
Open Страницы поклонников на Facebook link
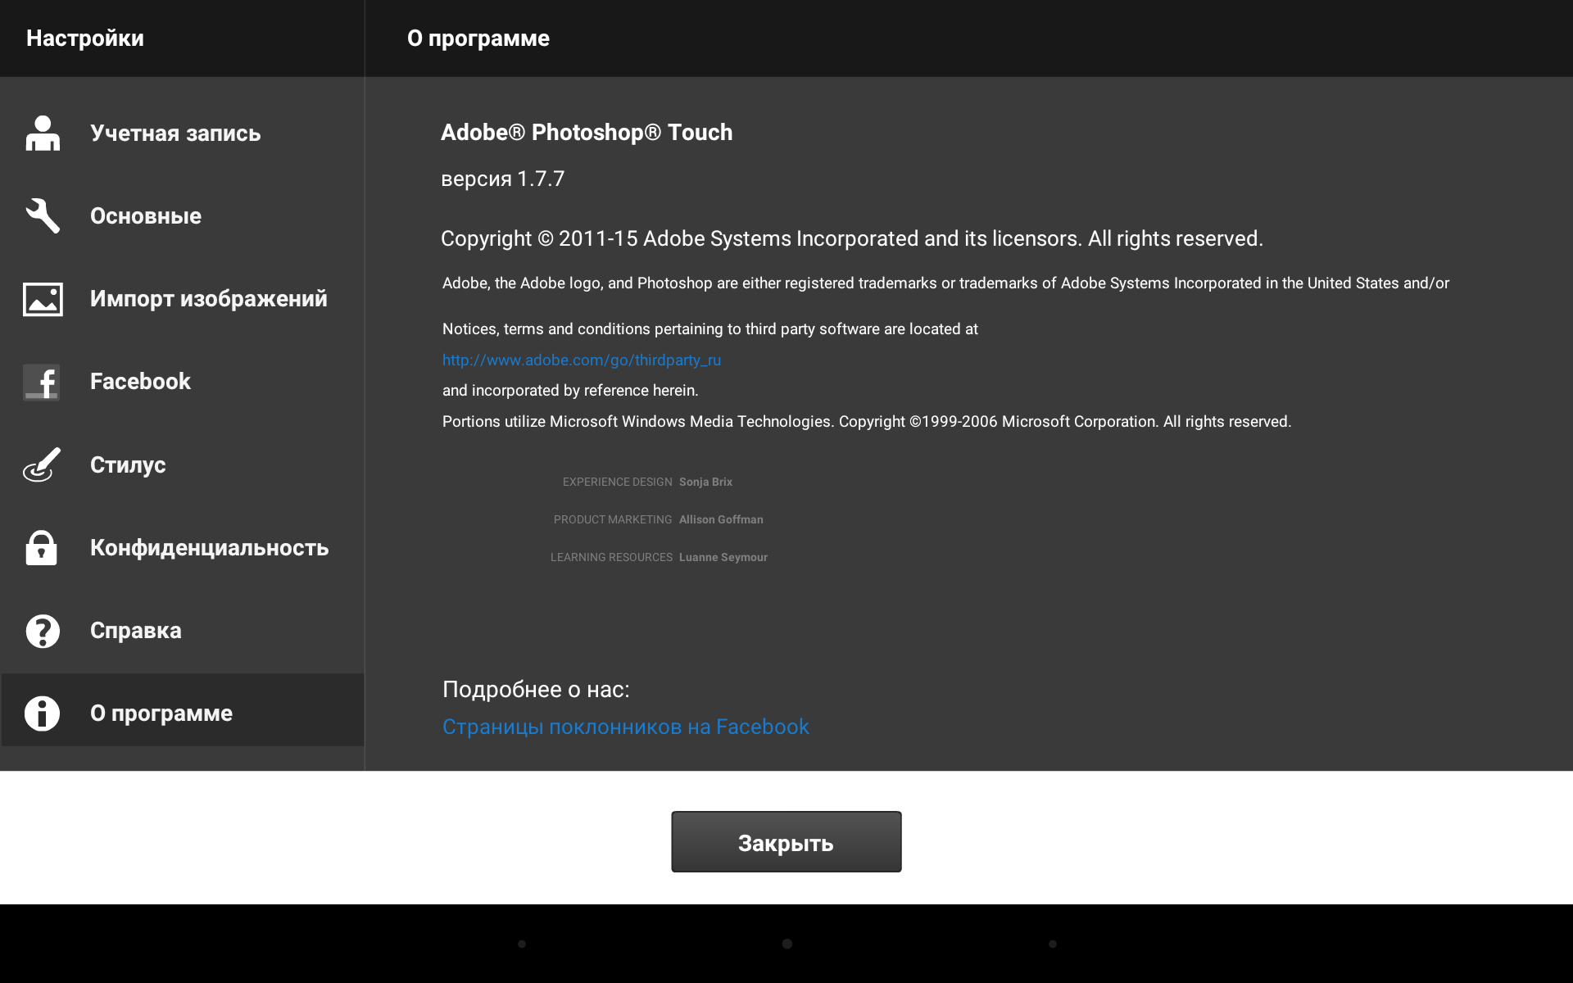pyautogui.click(x=626, y=727)
